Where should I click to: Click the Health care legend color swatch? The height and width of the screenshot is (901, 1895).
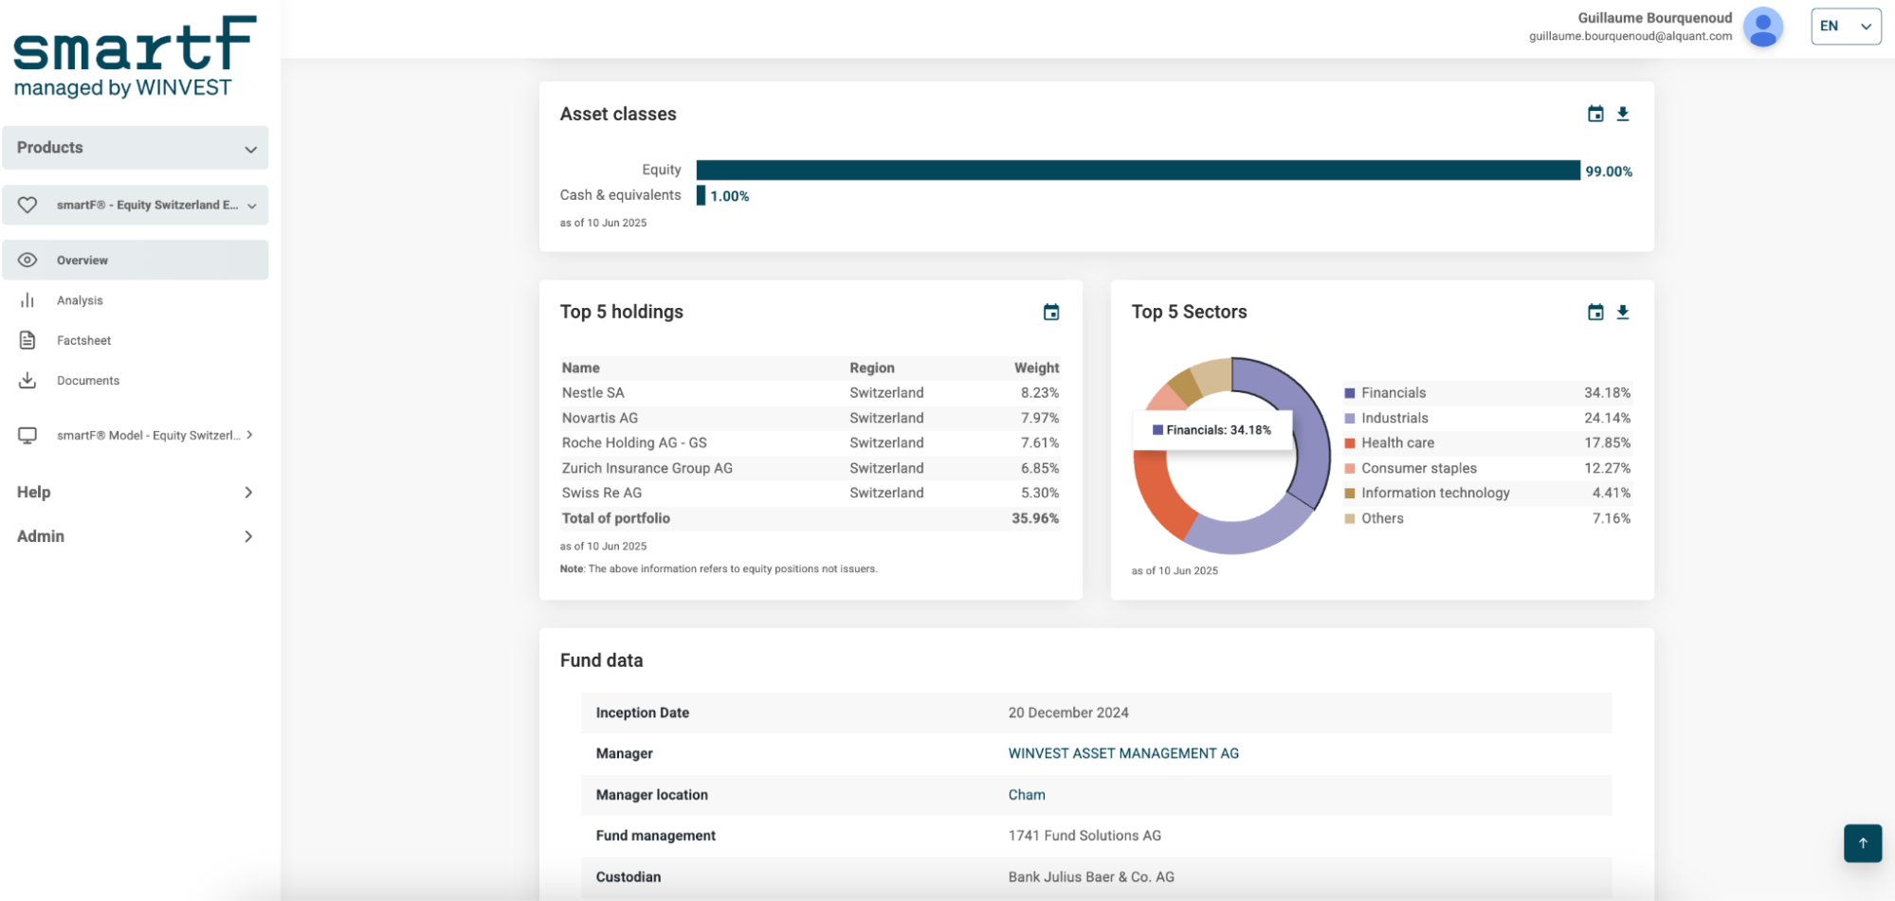click(1350, 443)
